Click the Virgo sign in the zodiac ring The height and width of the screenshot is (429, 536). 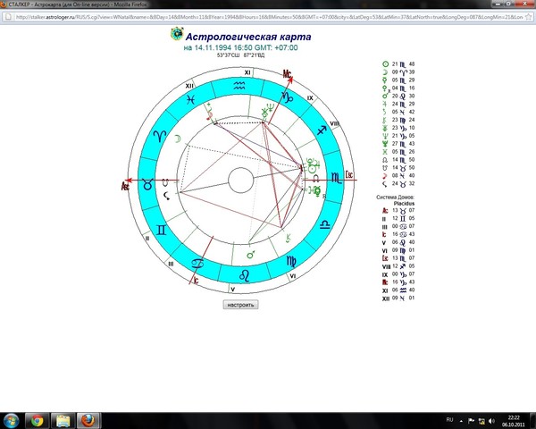pyautogui.click(x=291, y=262)
